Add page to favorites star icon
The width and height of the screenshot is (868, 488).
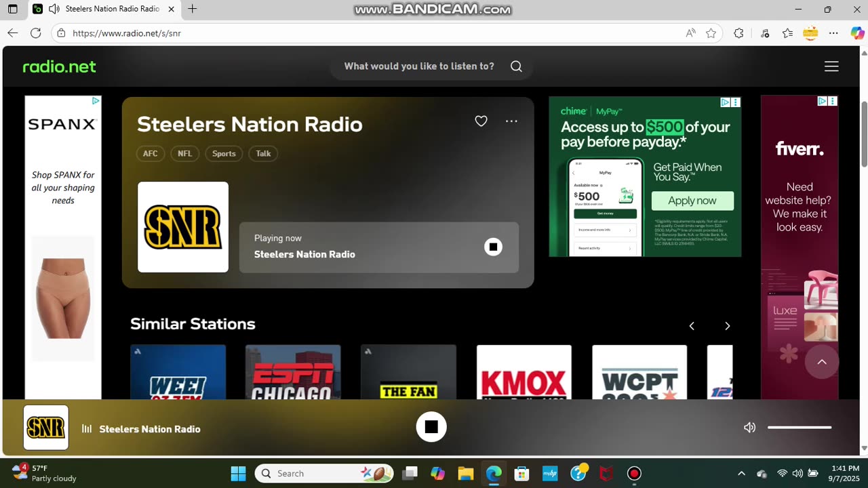(711, 33)
